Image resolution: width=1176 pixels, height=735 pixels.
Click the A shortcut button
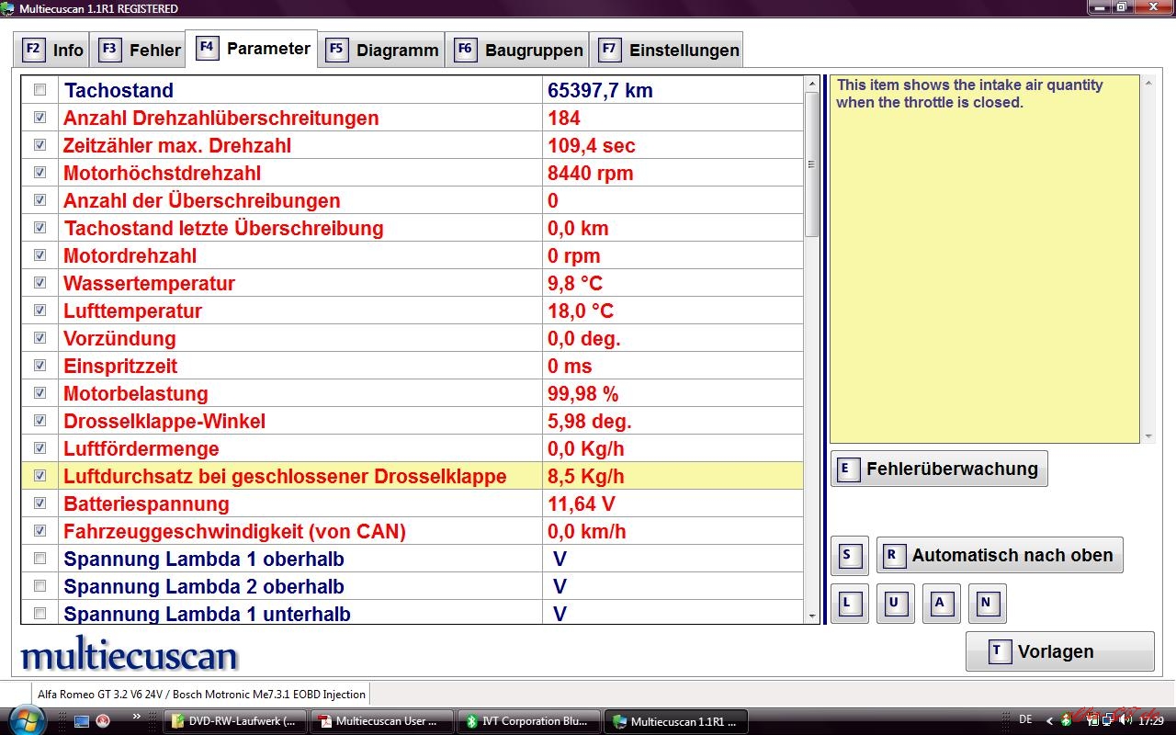[x=941, y=604]
